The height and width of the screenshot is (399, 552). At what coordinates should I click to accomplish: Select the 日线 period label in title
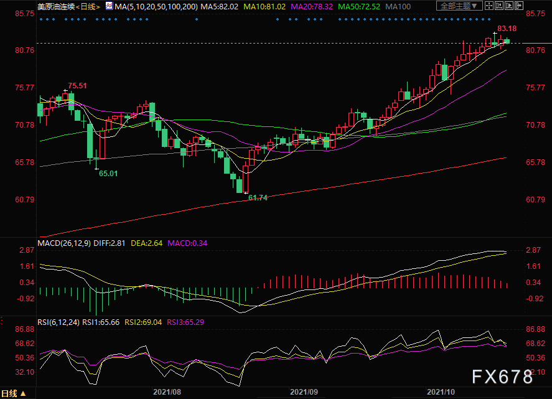coord(88,6)
